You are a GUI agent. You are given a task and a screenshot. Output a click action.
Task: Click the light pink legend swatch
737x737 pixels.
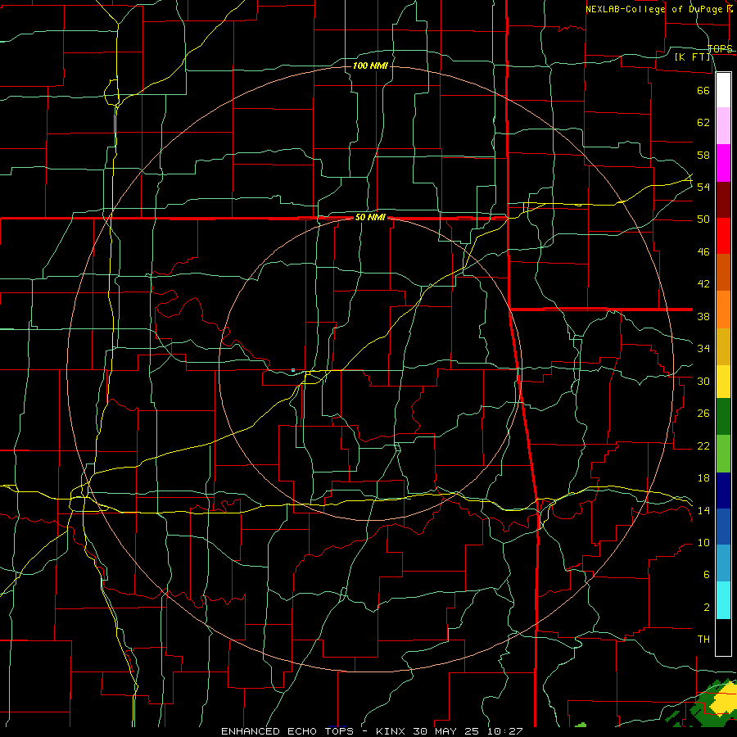723,126
